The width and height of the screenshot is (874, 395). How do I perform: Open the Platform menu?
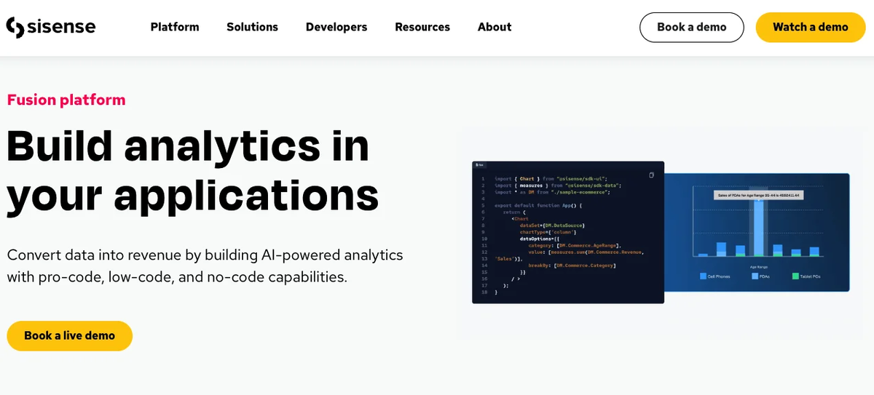point(175,27)
